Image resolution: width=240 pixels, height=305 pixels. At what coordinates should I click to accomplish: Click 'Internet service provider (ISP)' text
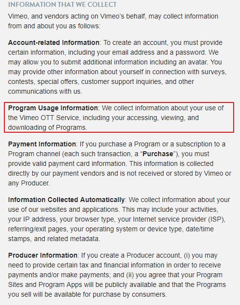tap(179, 219)
